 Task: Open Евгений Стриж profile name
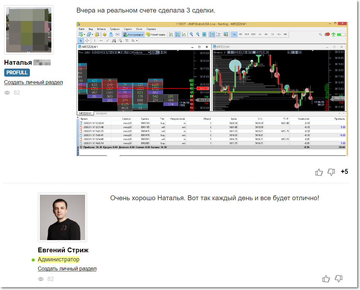pyautogui.click(x=63, y=250)
